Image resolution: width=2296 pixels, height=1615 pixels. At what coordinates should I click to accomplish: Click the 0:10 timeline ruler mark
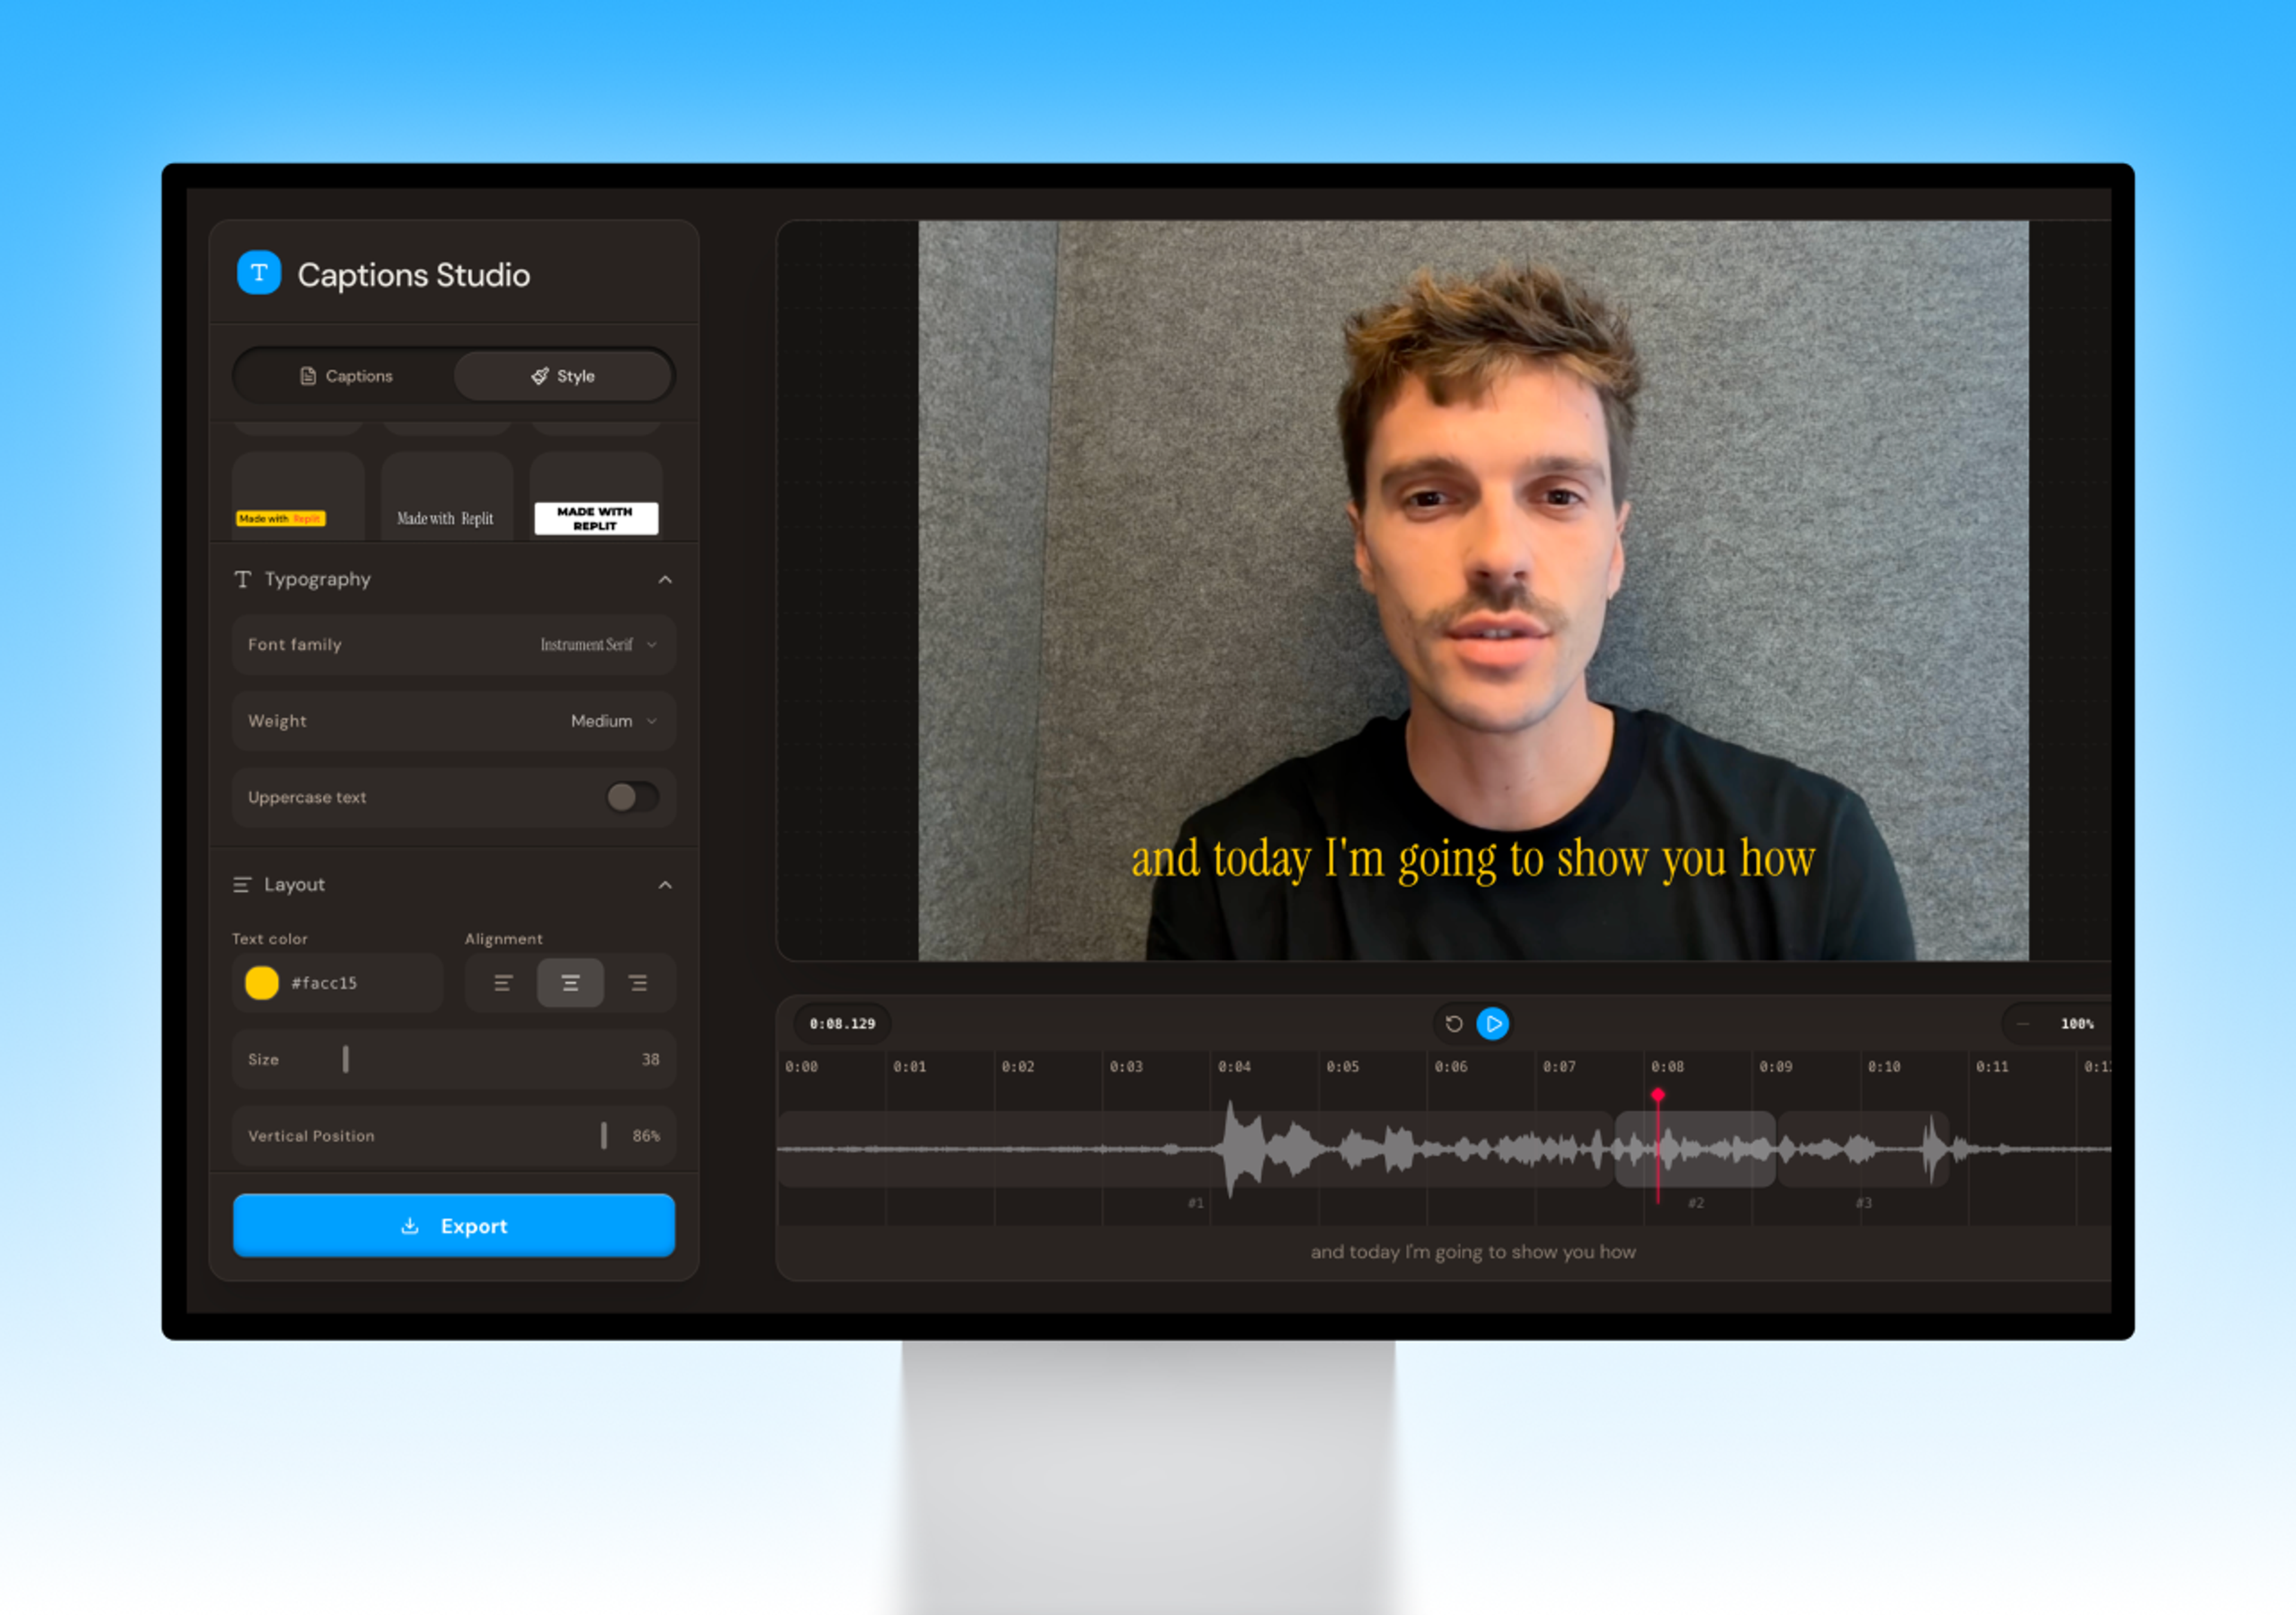[x=1884, y=1068]
